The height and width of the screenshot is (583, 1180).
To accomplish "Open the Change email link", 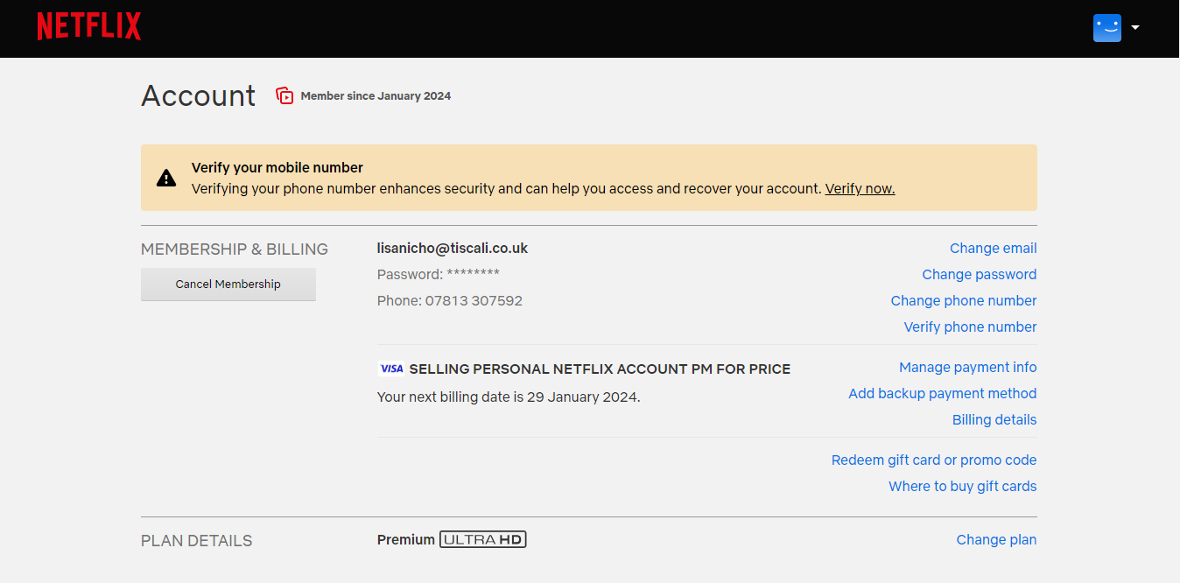I will tap(994, 249).
